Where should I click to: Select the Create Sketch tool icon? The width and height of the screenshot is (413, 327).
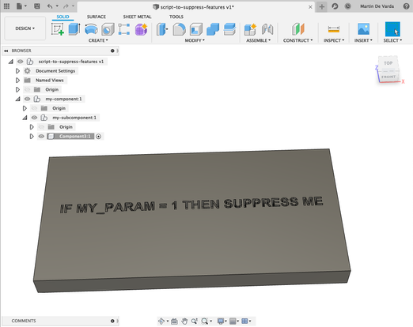58,29
